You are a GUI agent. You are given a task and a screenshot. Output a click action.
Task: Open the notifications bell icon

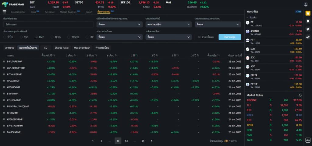[x=308, y=21]
